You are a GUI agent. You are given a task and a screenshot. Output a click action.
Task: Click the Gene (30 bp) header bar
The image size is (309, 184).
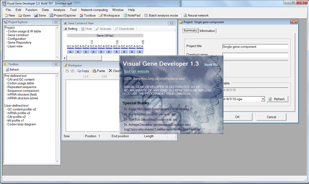(x=105, y=36)
